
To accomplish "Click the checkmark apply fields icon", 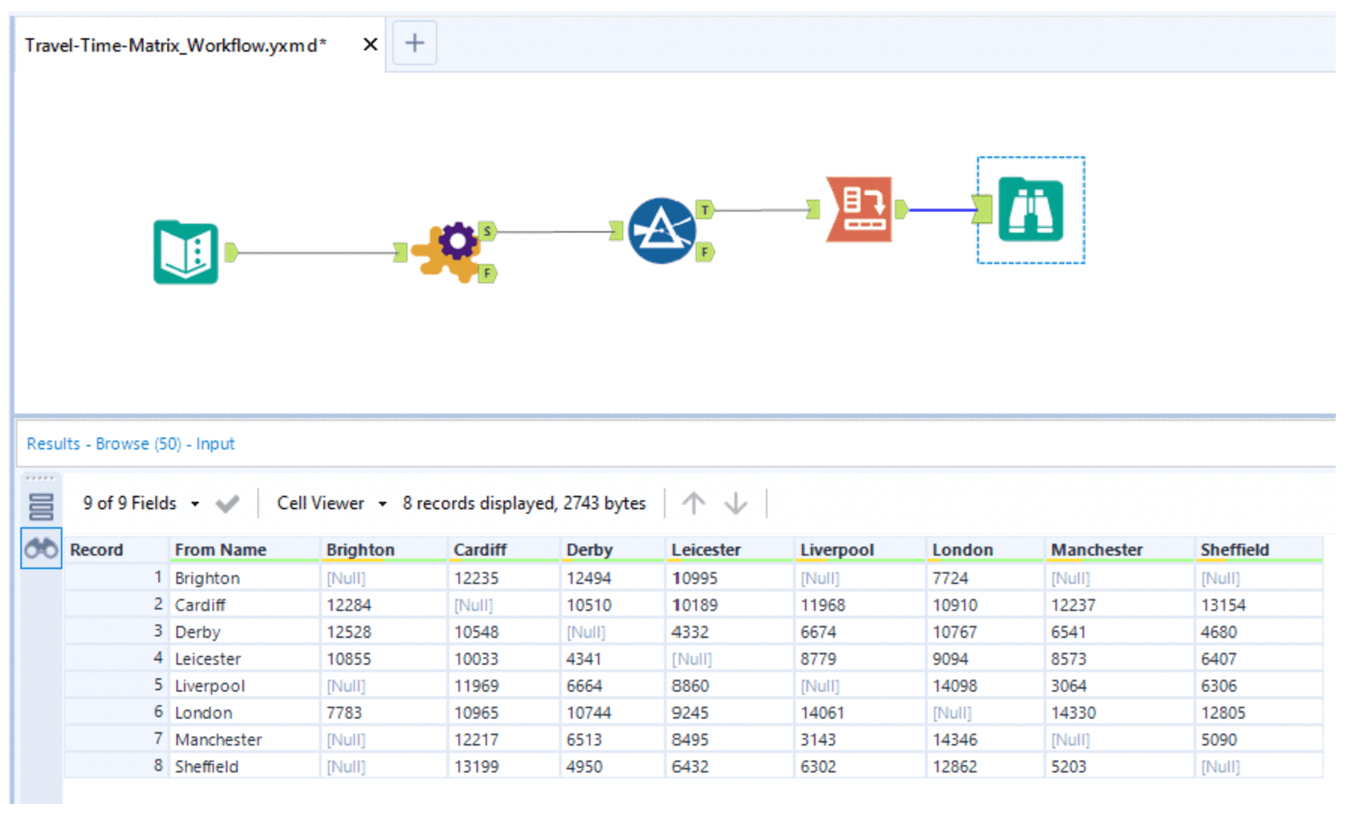I will 227,504.
